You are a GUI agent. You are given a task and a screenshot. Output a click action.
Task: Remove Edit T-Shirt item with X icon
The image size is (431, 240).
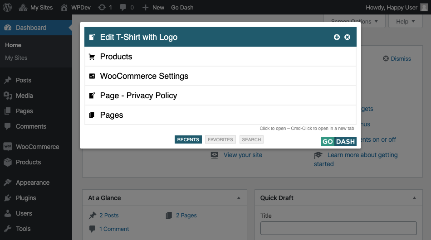[x=347, y=37]
